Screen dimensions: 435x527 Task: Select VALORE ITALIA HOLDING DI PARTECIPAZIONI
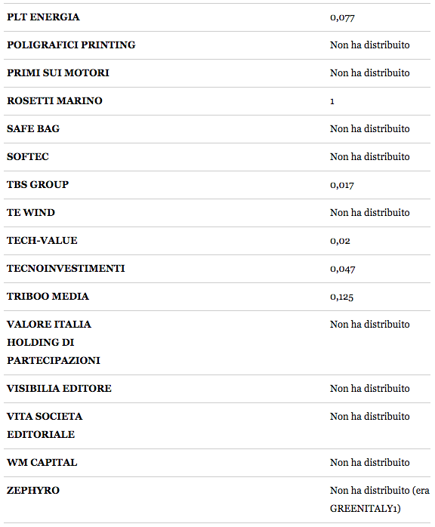pyautogui.click(x=54, y=342)
